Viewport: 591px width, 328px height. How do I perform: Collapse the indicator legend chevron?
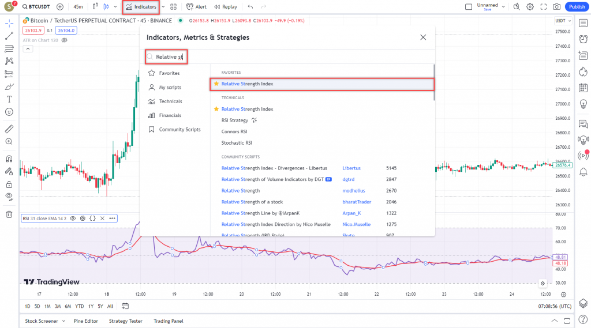click(x=28, y=49)
